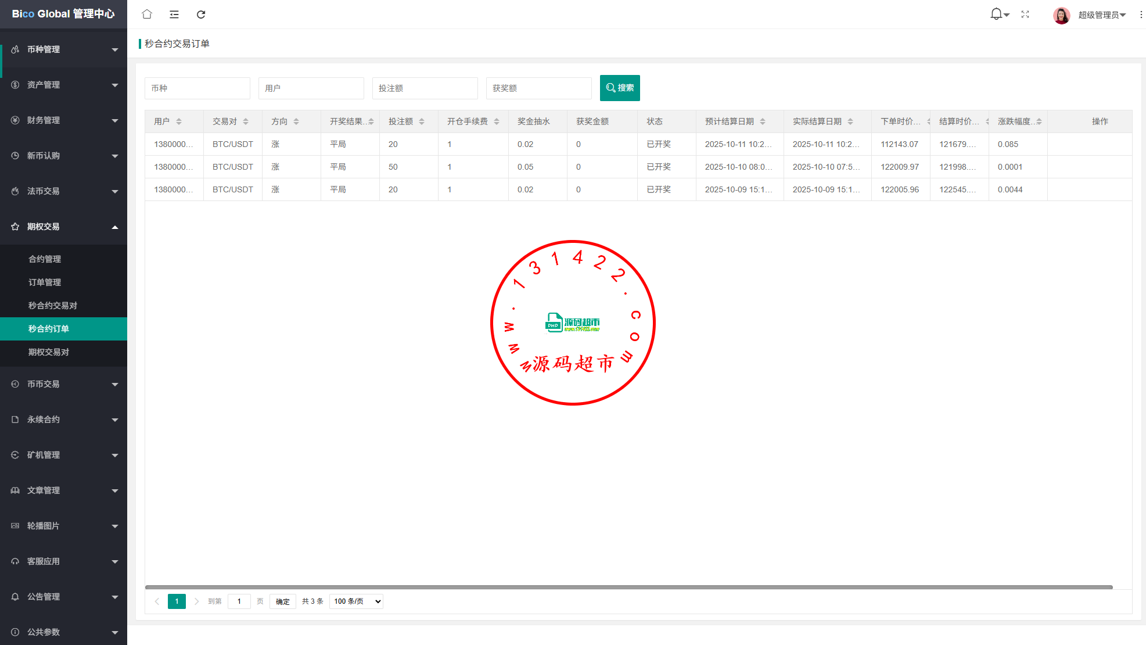Open the notification bell icon
Viewport: 1146px width, 645px height.
[x=996, y=14]
